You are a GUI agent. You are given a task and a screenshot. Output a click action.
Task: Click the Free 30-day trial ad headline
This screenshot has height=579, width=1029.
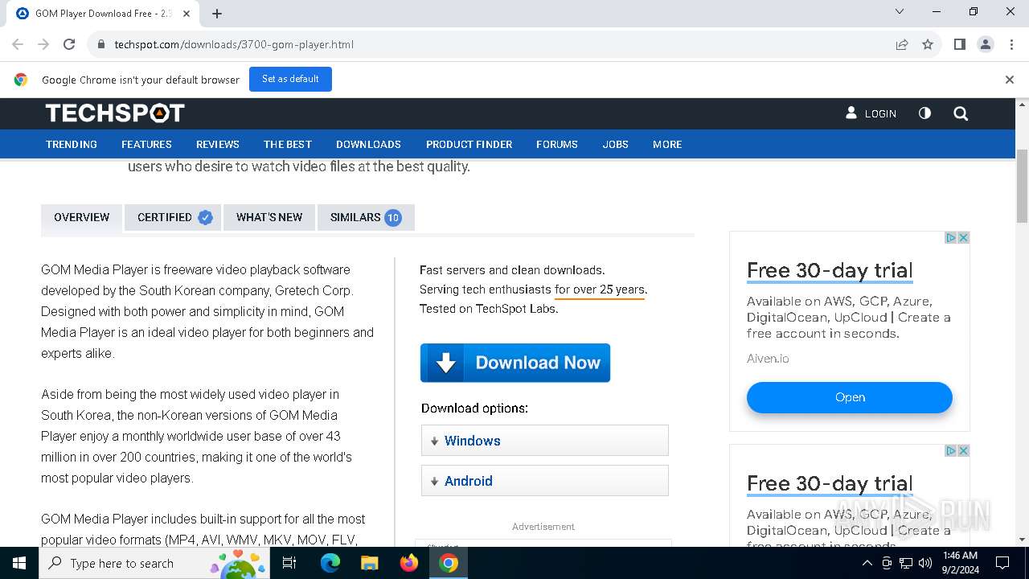[830, 270]
